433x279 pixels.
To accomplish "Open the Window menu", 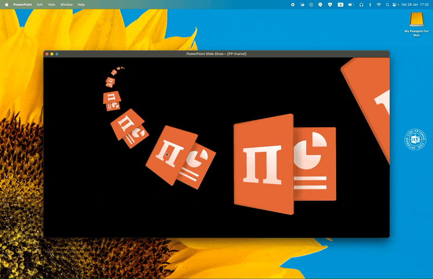I will pyautogui.click(x=67, y=5).
